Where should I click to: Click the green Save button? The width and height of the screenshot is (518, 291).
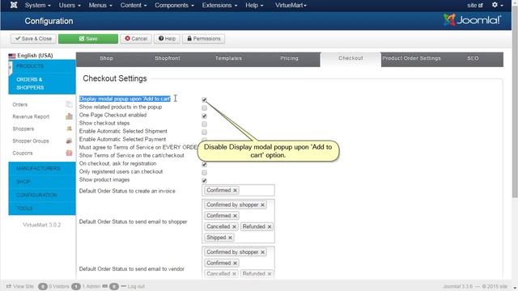(x=88, y=39)
